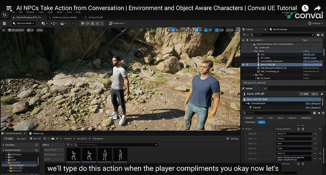Click the Search Animations input field
The image size is (326, 175).
[x=116, y=145]
